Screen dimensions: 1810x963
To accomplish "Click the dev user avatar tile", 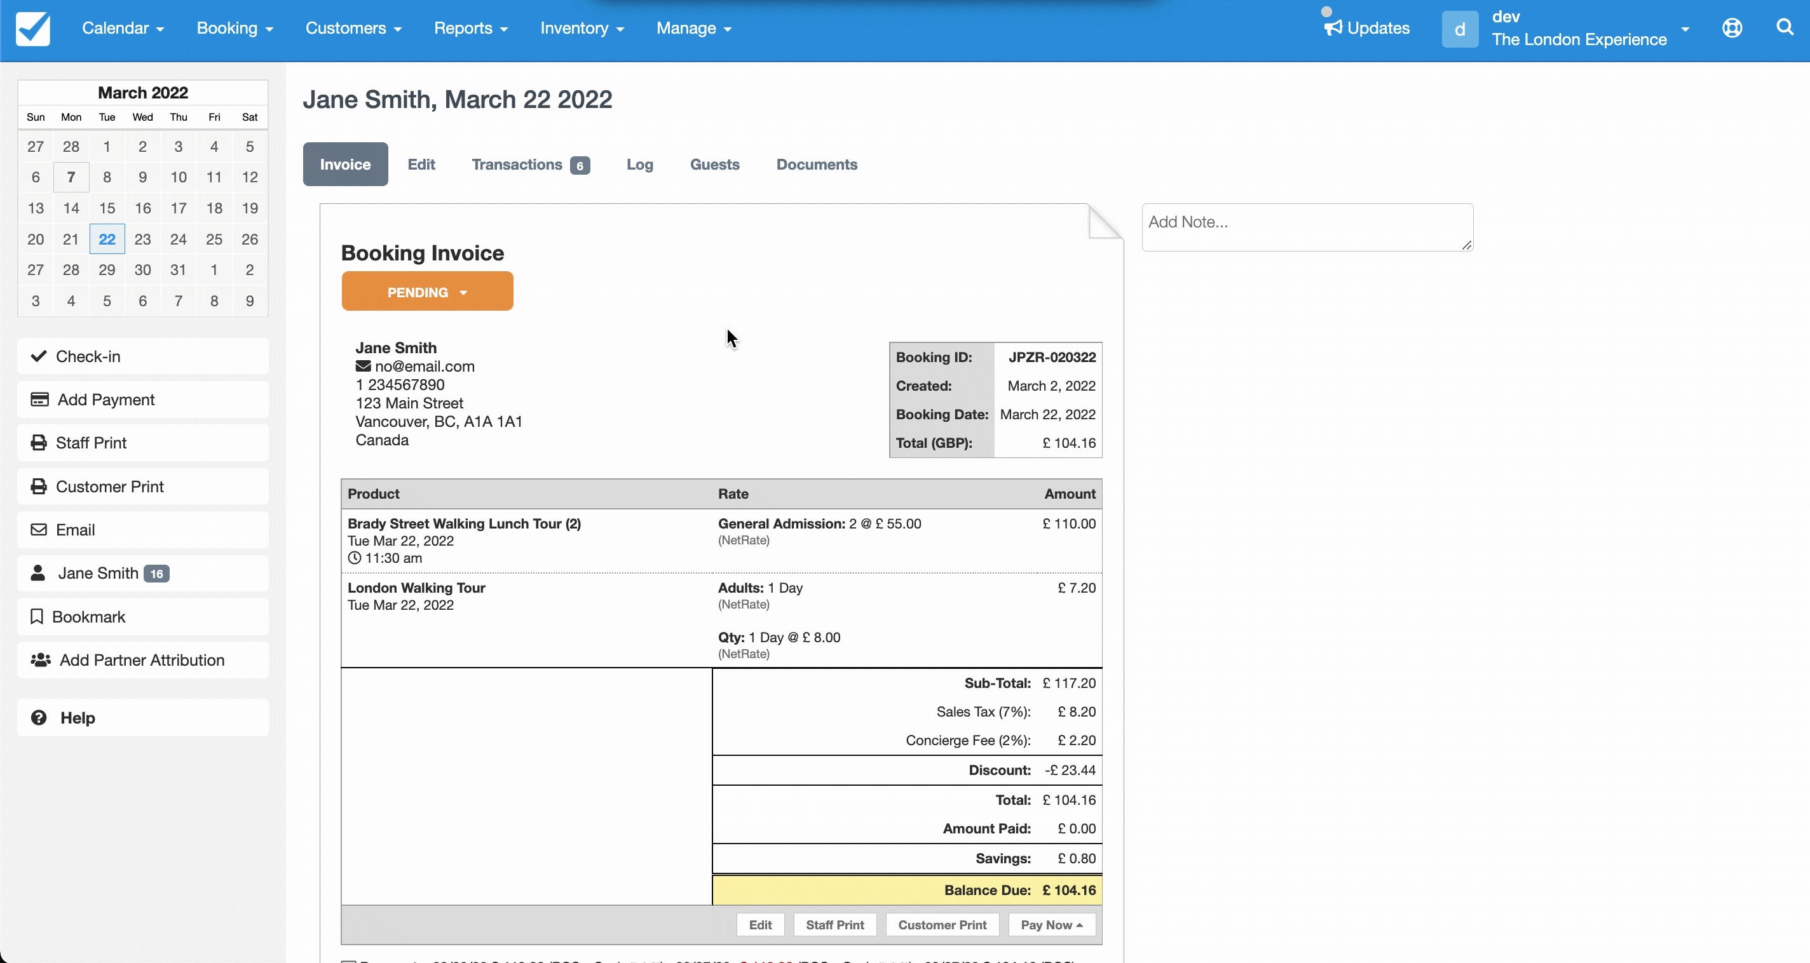I will (1459, 29).
